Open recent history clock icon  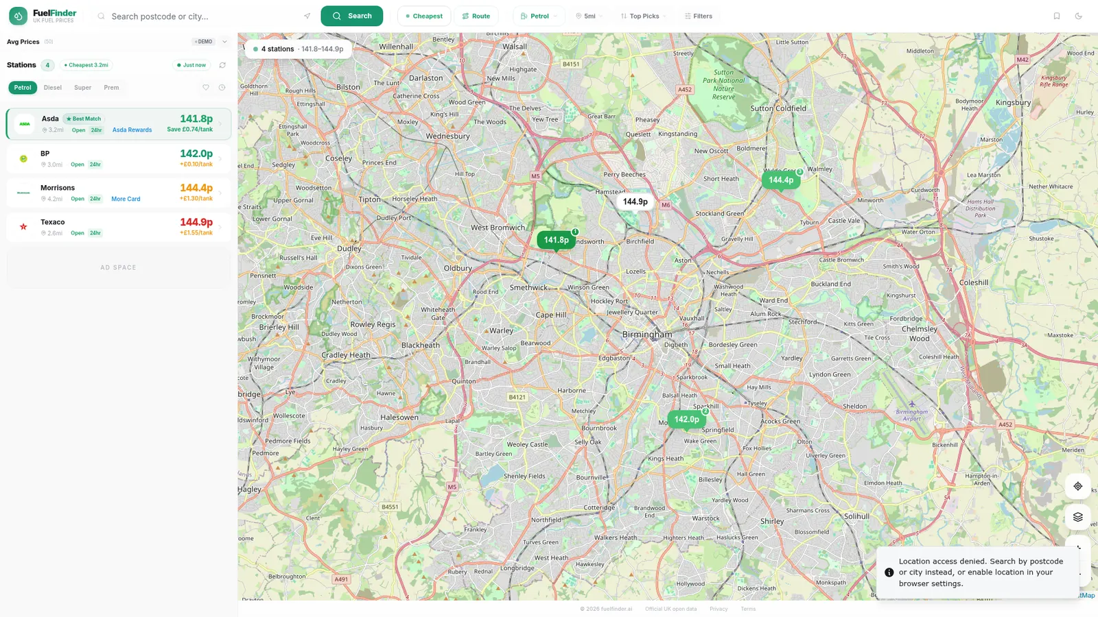click(x=222, y=87)
